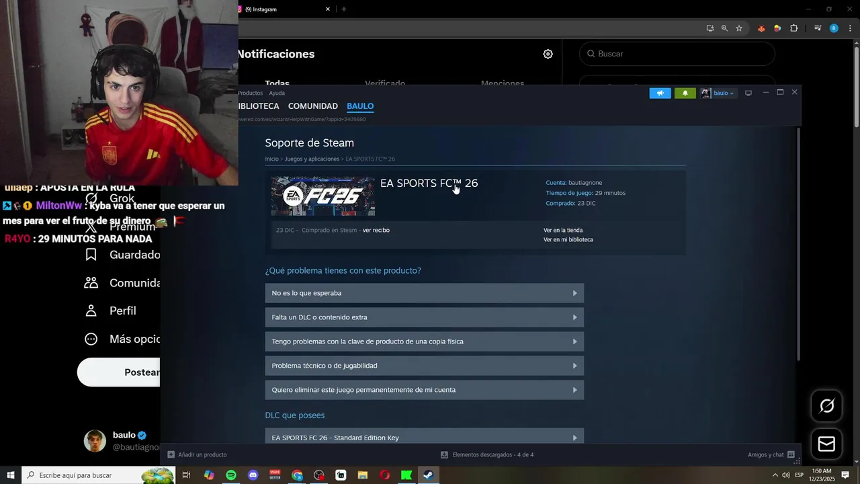
Task: Select the physical copy product key problem option
Action: click(425, 341)
